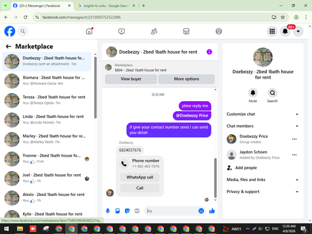This screenshot has width=312, height=234.
Task: Open Tereza conversation in list
Action: point(47,100)
